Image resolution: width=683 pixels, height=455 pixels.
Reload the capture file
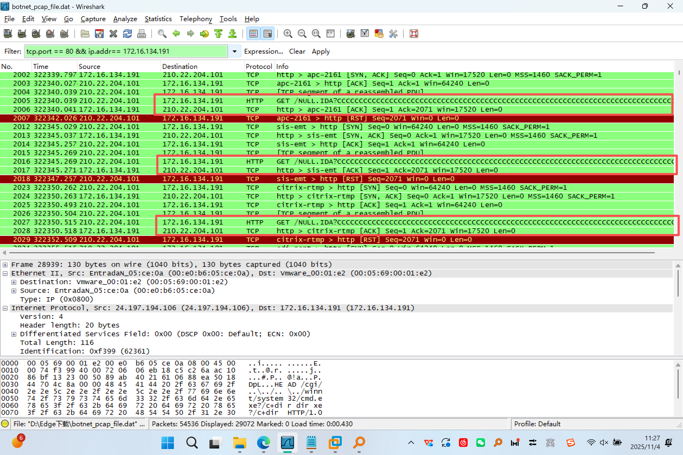127,34
